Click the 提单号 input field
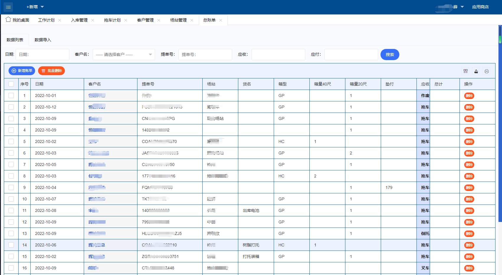The width and height of the screenshot is (502, 275). tap(205, 55)
